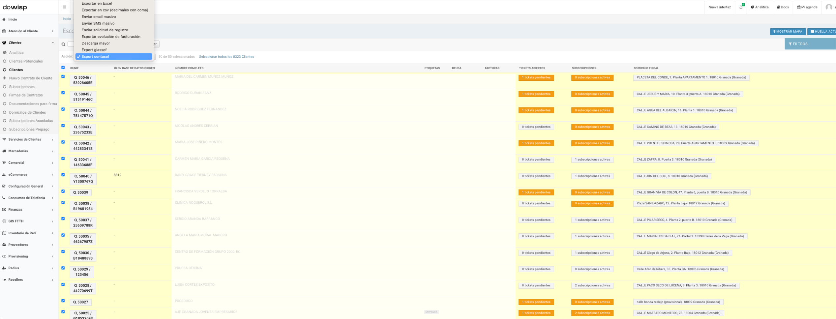The height and width of the screenshot is (319, 836).
Task: Open Nuevo Contrato de Cliente
Action: (31, 78)
